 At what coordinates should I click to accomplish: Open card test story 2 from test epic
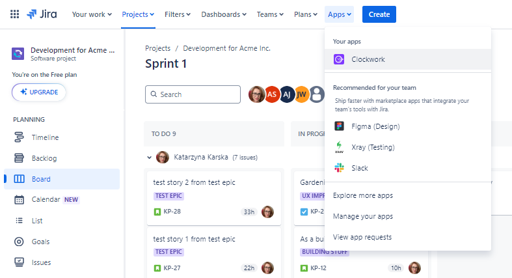(194, 182)
